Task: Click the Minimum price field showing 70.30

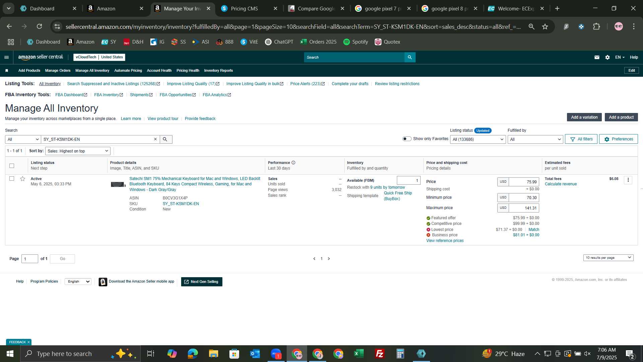Action: click(x=524, y=198)
